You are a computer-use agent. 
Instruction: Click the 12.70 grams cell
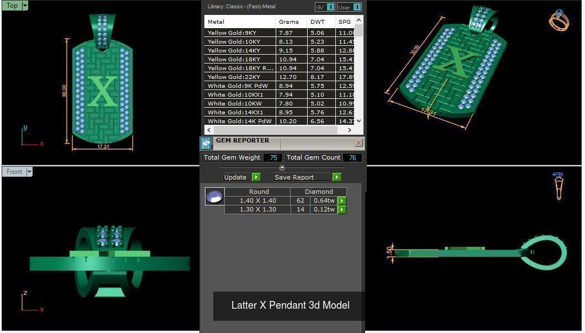coord(291,77)
